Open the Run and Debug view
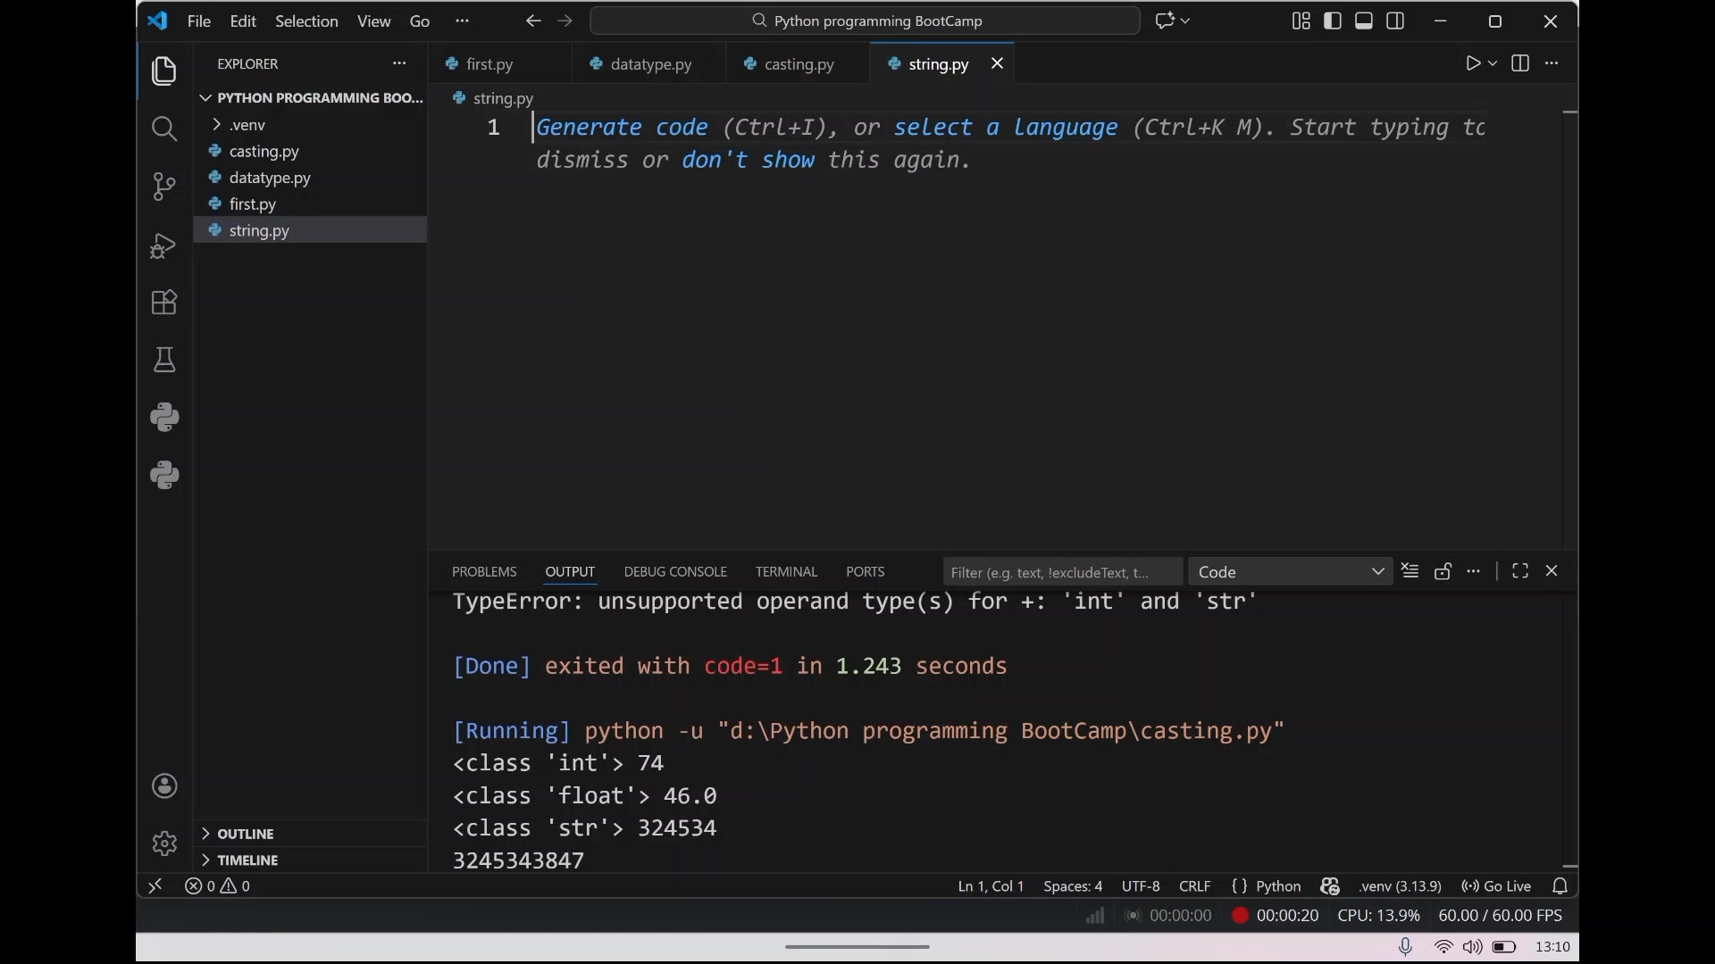The height and width of the screenshot is (964, 1715). coord(164,245)
